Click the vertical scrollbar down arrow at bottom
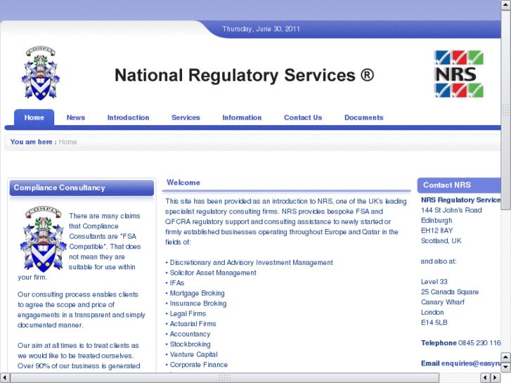The width and height of the screenshot is (511, 383). pyautogui.click(x=505, y=367)
